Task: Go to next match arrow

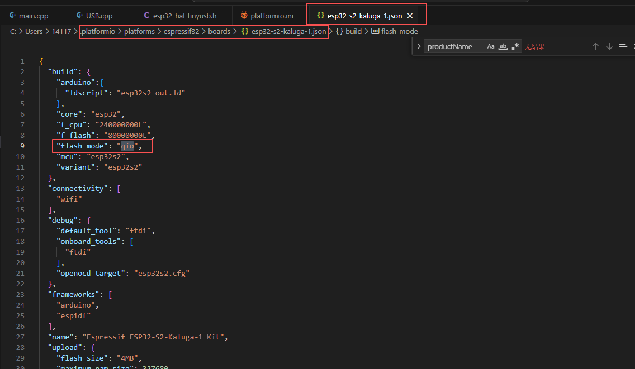Action: point(609,46)
